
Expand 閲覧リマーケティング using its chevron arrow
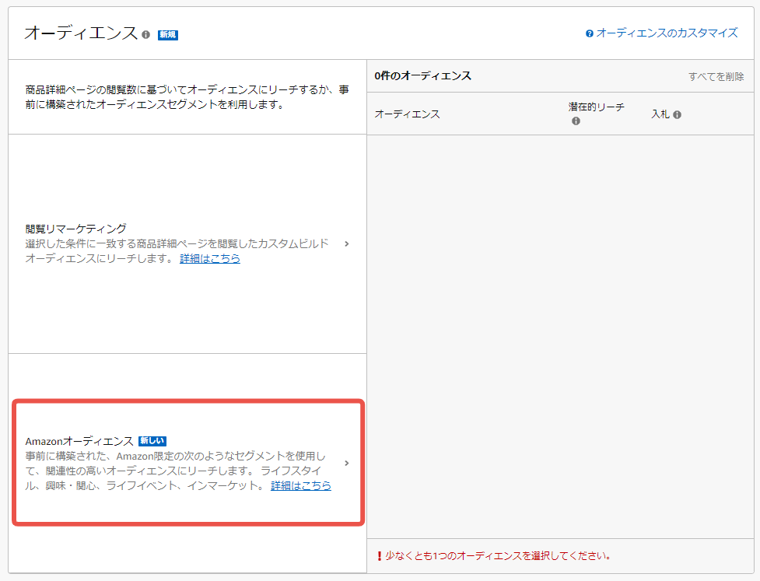[346, 243]
